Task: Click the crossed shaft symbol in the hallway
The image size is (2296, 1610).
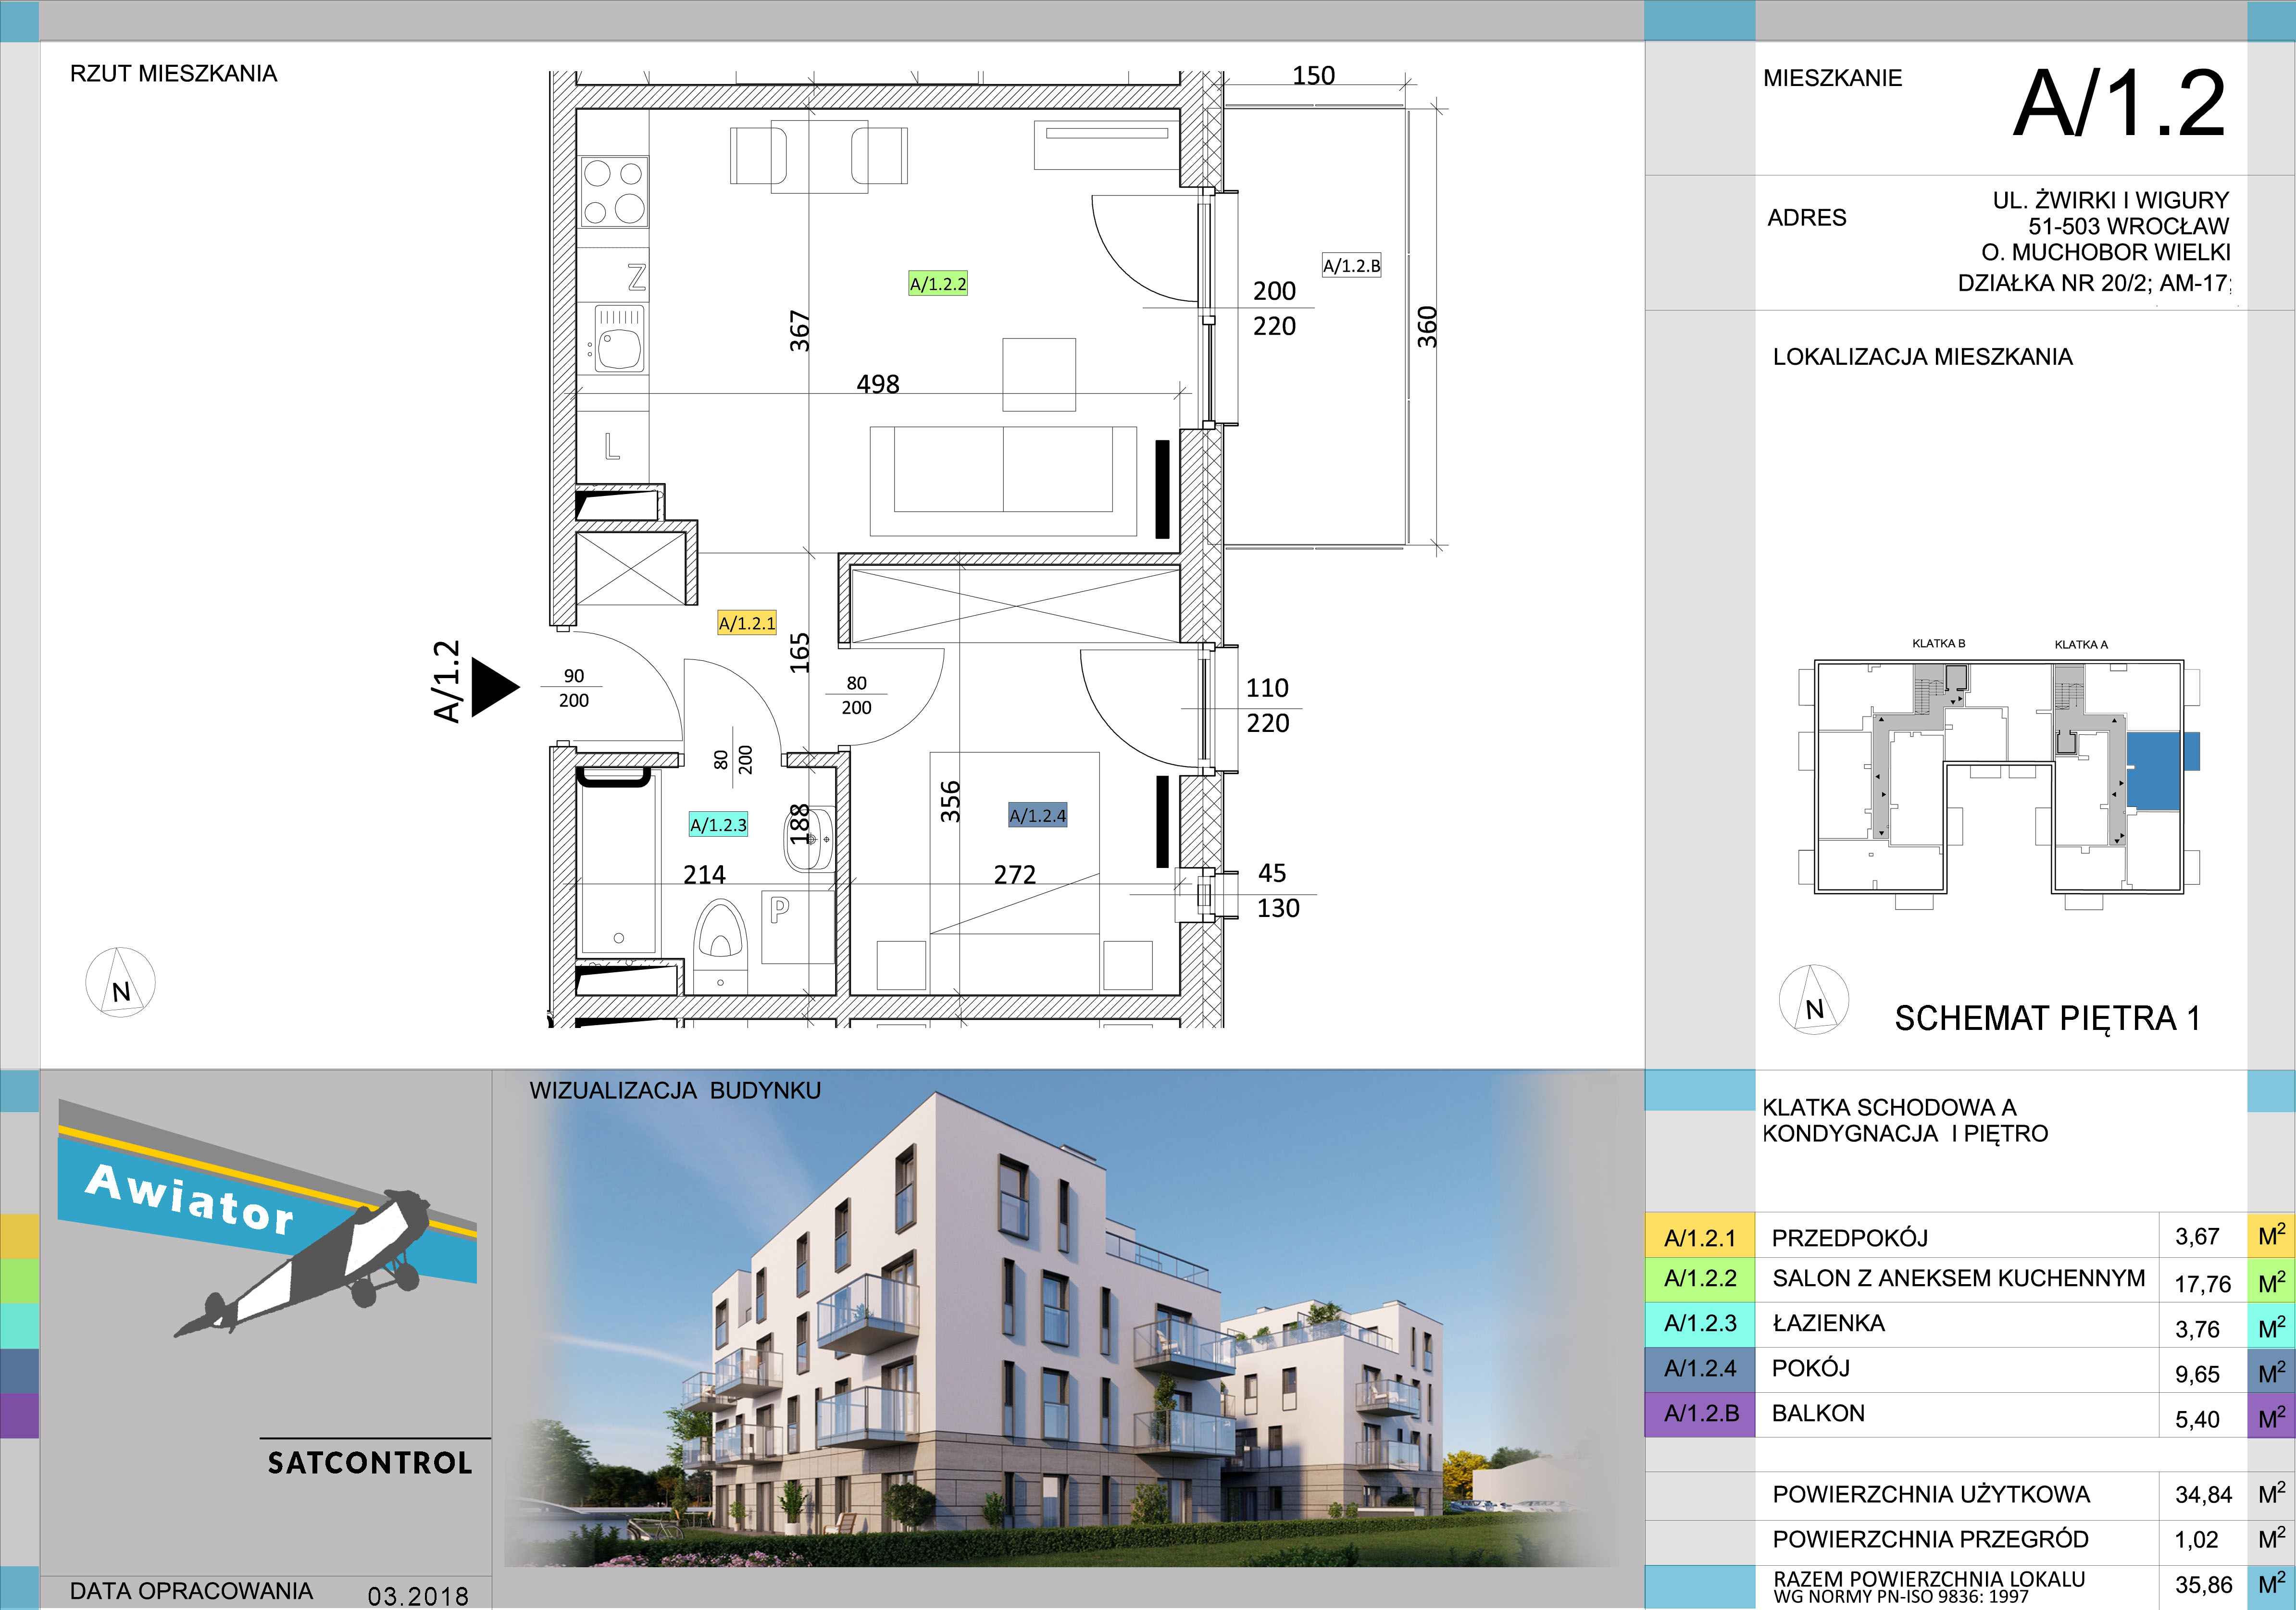Action: (x=632, y=569)
